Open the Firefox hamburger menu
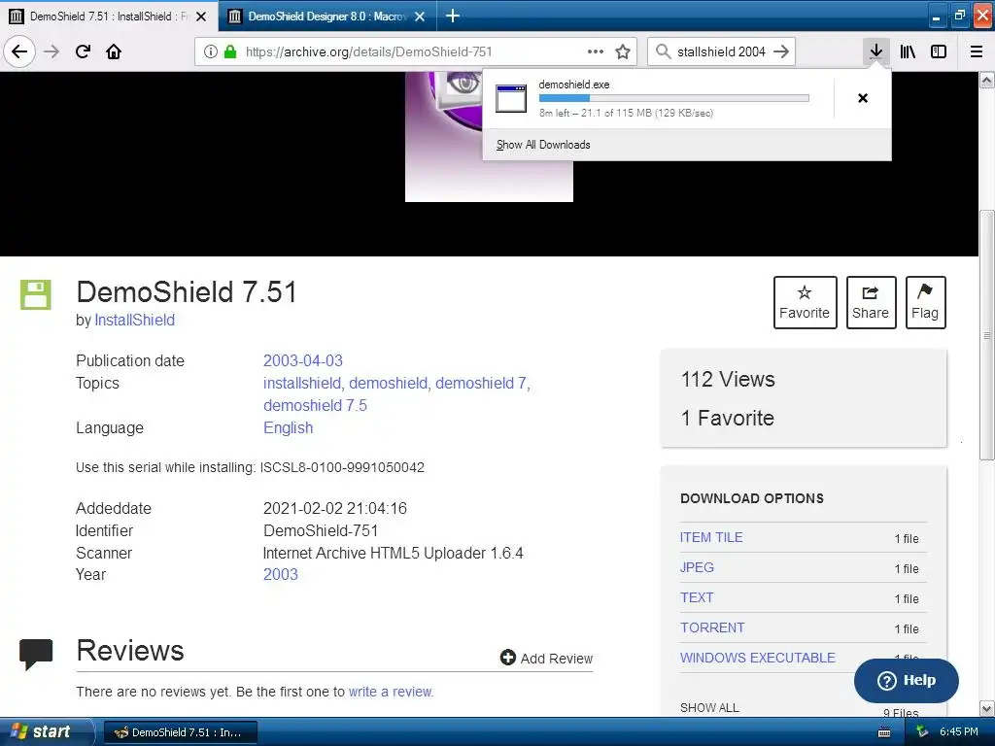 pyautogui.click(x=977, y=51)
